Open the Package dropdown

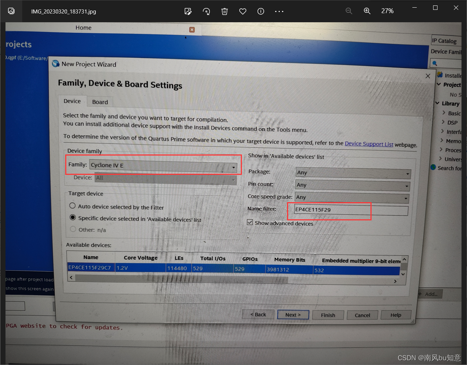click(x=353, y=173)
